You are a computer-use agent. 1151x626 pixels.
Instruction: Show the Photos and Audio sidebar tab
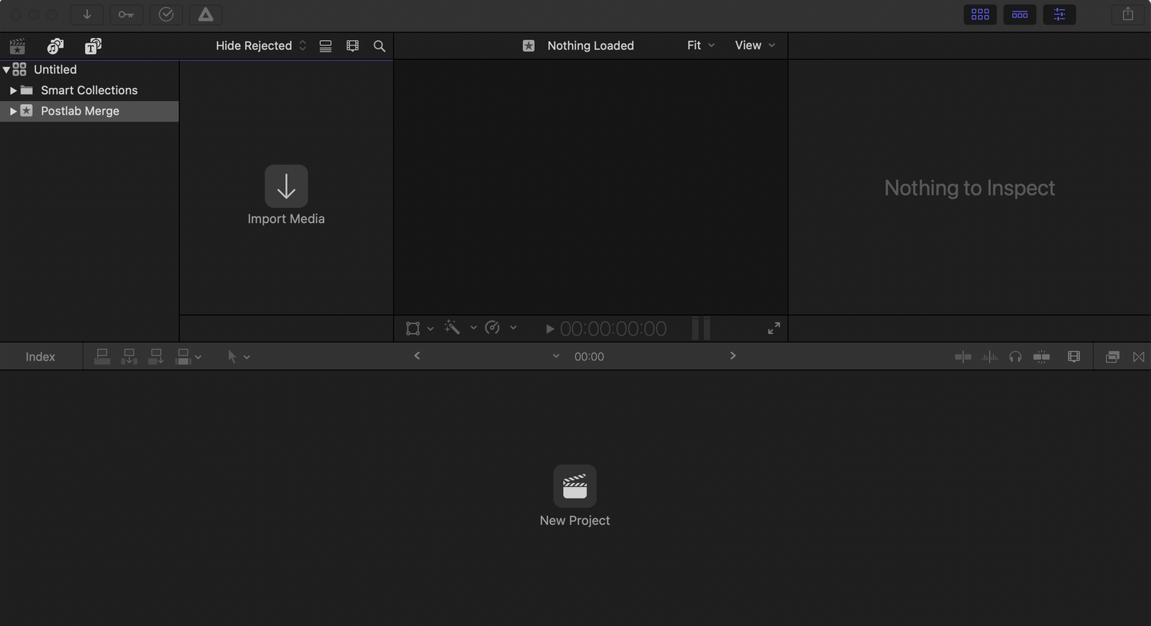click(55, 46)
